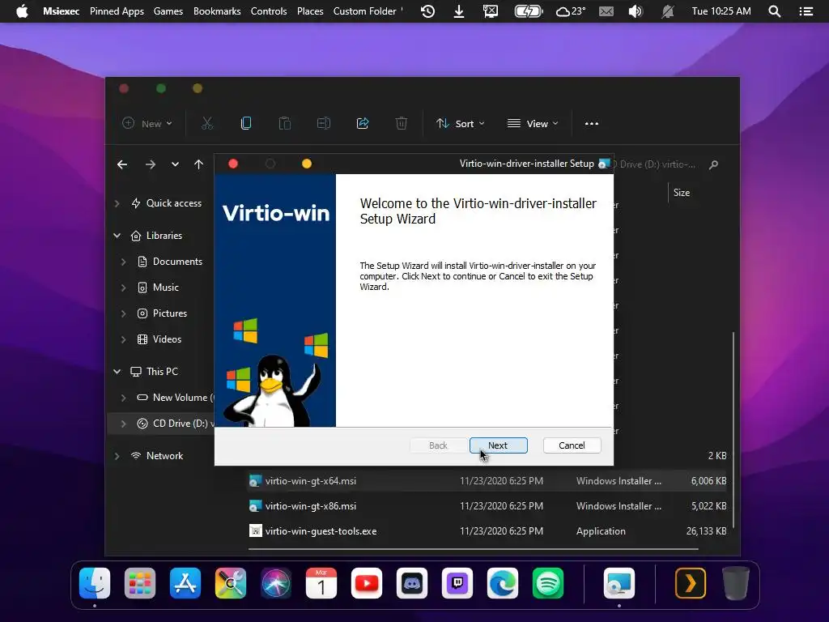Collapse the This PC tree node

pyautogui.click(x=117, y=371)
